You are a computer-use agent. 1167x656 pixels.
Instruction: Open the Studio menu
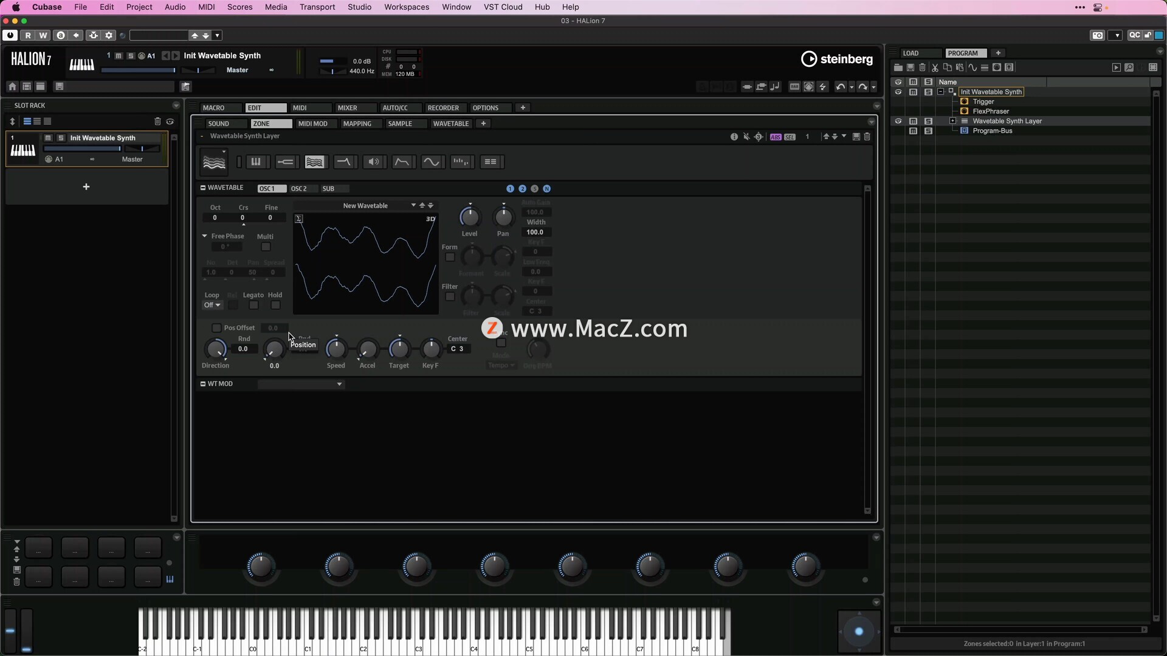click(x=360, y=7)
